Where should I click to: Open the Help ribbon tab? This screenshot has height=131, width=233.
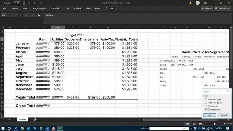coord(97,8)
